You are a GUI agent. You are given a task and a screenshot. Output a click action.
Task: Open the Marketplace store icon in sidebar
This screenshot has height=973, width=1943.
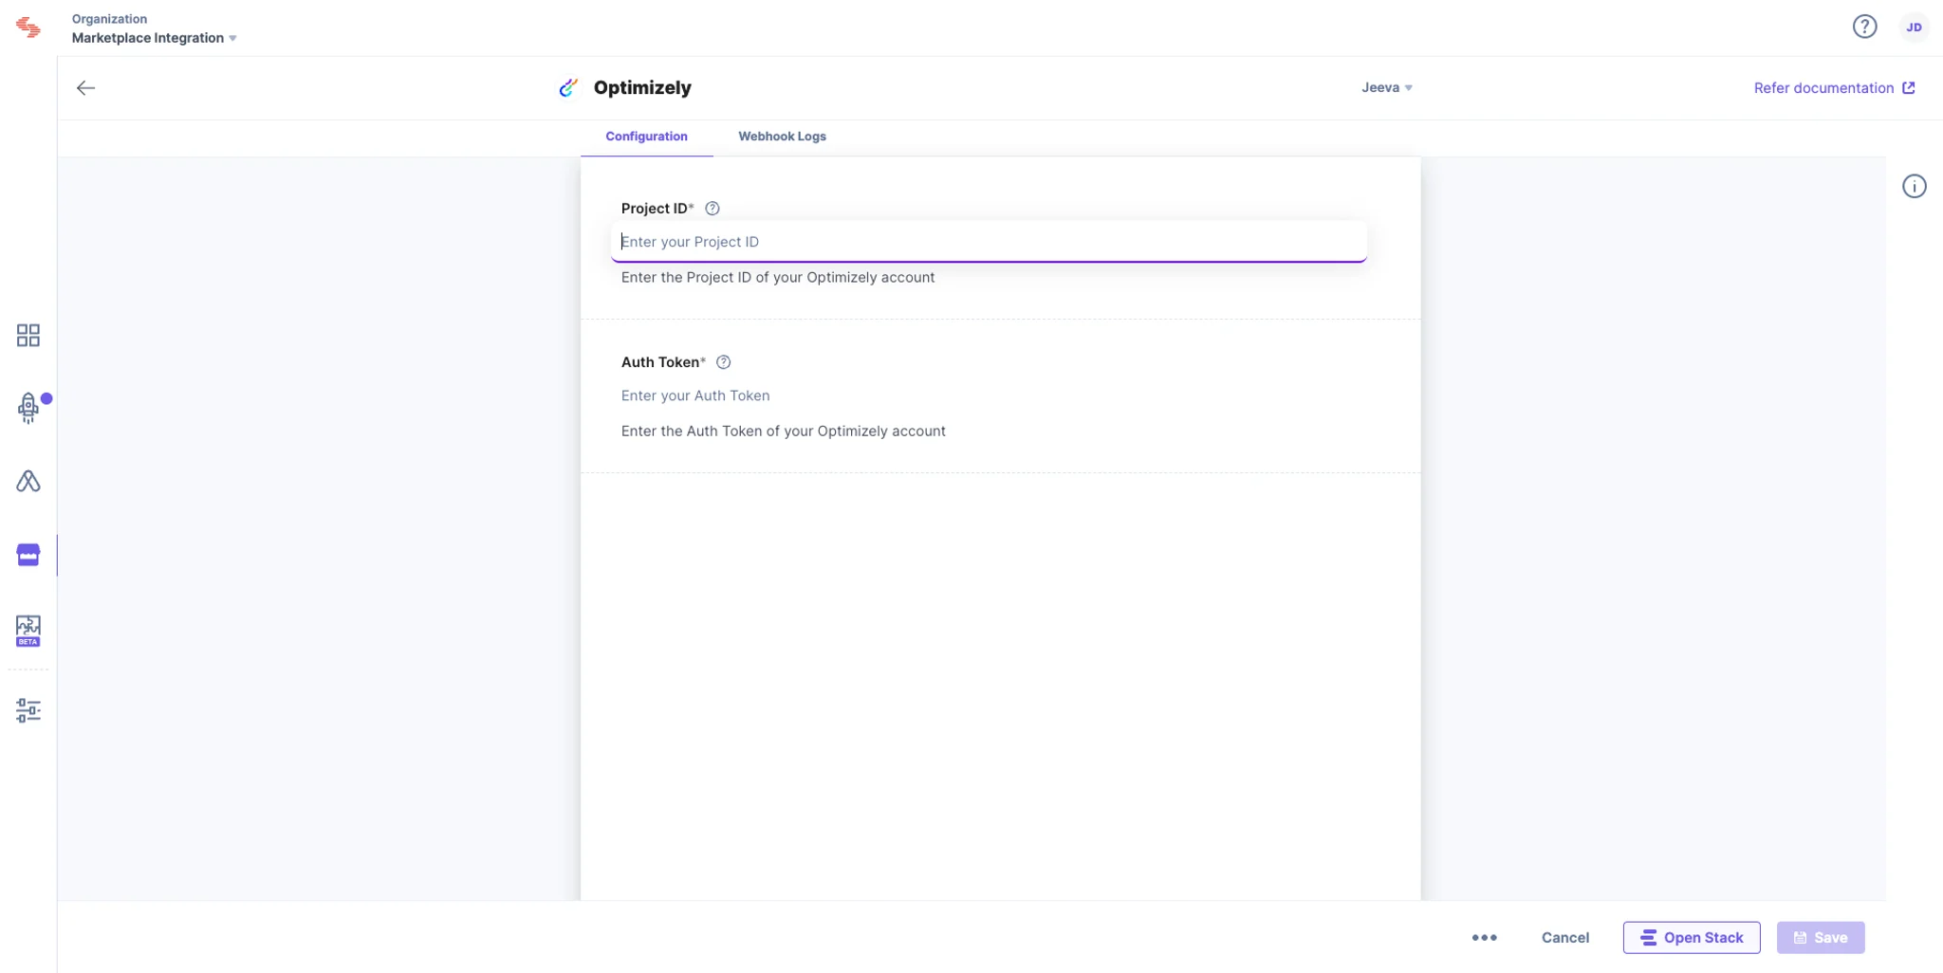[28, 555]
